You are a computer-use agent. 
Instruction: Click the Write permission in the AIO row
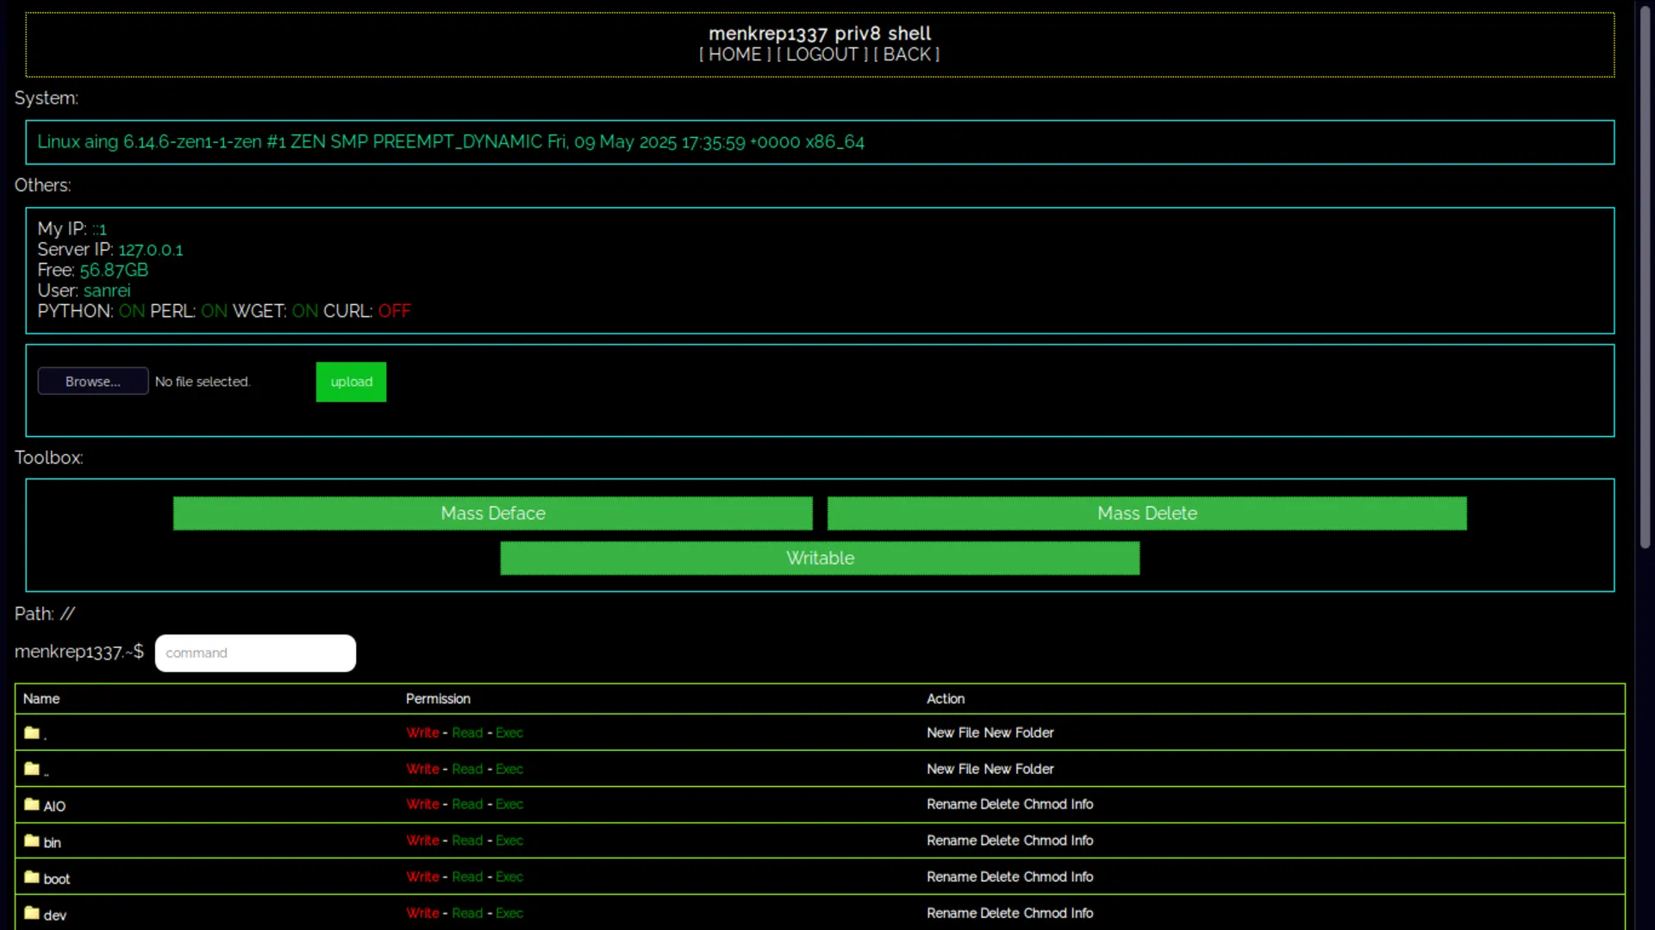point(422,804)
